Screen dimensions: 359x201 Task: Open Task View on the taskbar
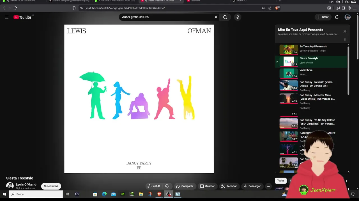[x=67, y=194]
